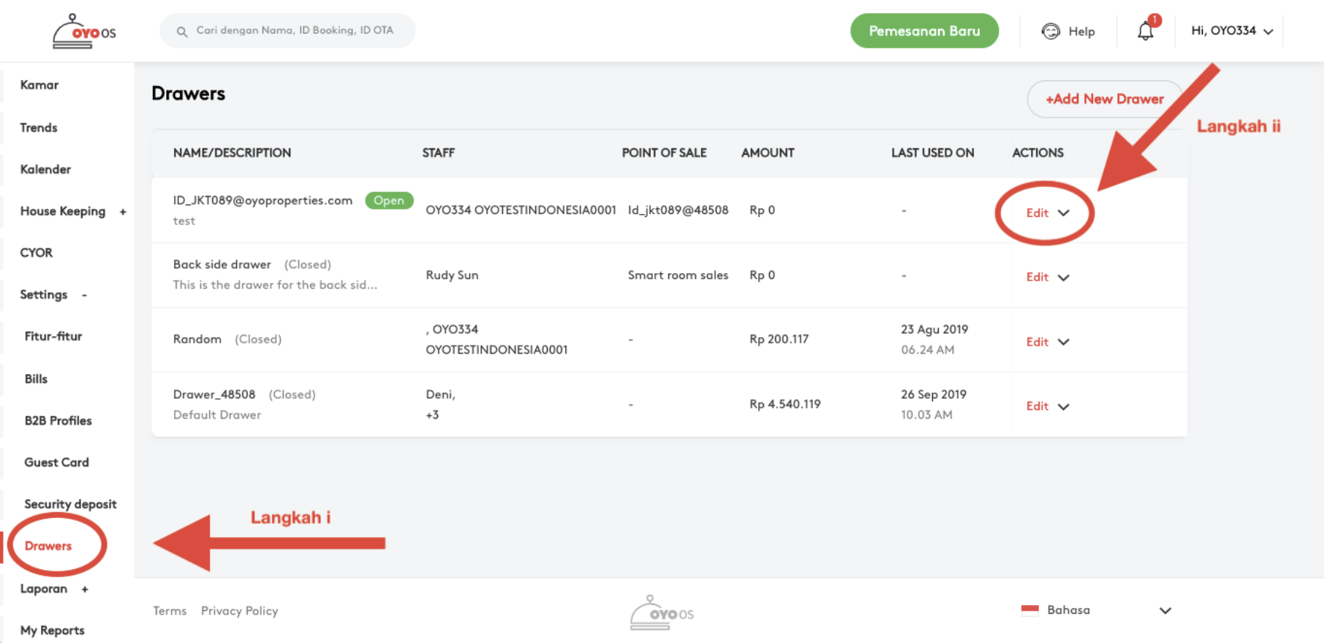Open CYOR in the sidebar
This screenshot has width=1338, height=643.
point(36,252)
